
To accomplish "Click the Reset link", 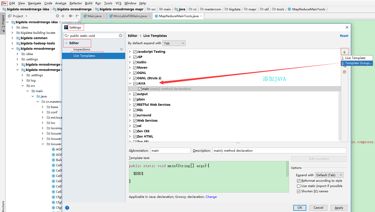I will pos(344,36).
